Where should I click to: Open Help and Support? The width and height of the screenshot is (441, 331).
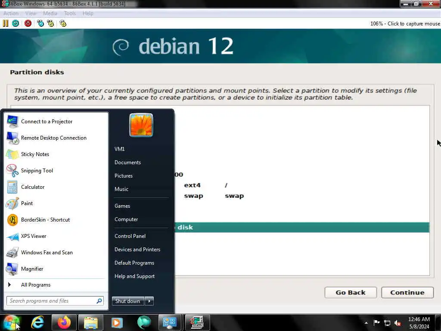pos(141,276)
